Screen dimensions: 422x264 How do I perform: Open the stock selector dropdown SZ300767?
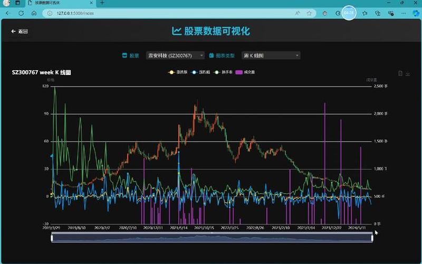pos(175,55)
